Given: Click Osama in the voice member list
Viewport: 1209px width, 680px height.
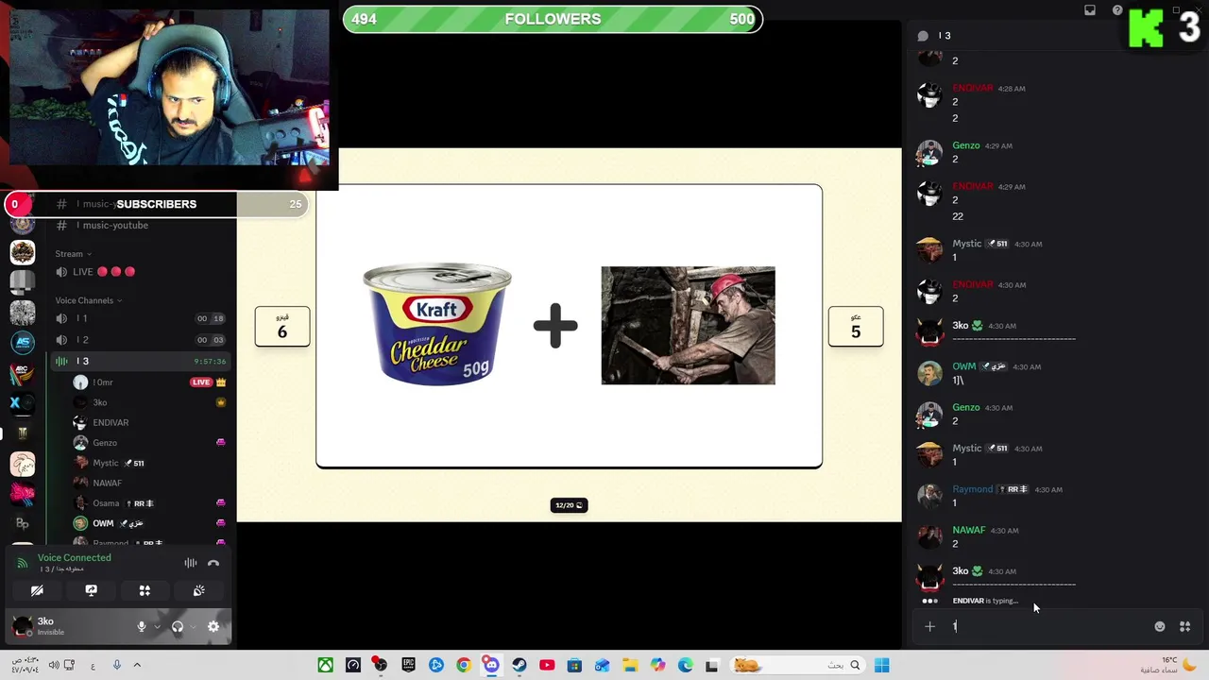Looking at the screenshot, I should pyautogui.click(x=106, y=503).
